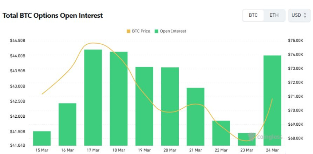Click the USD selector up-down arrows
The height and width of the screenshot is (154, 313).
[305, 15]
